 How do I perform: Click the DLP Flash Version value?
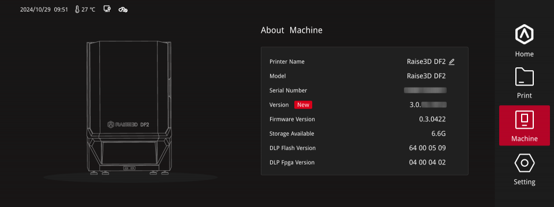[428, 148]
